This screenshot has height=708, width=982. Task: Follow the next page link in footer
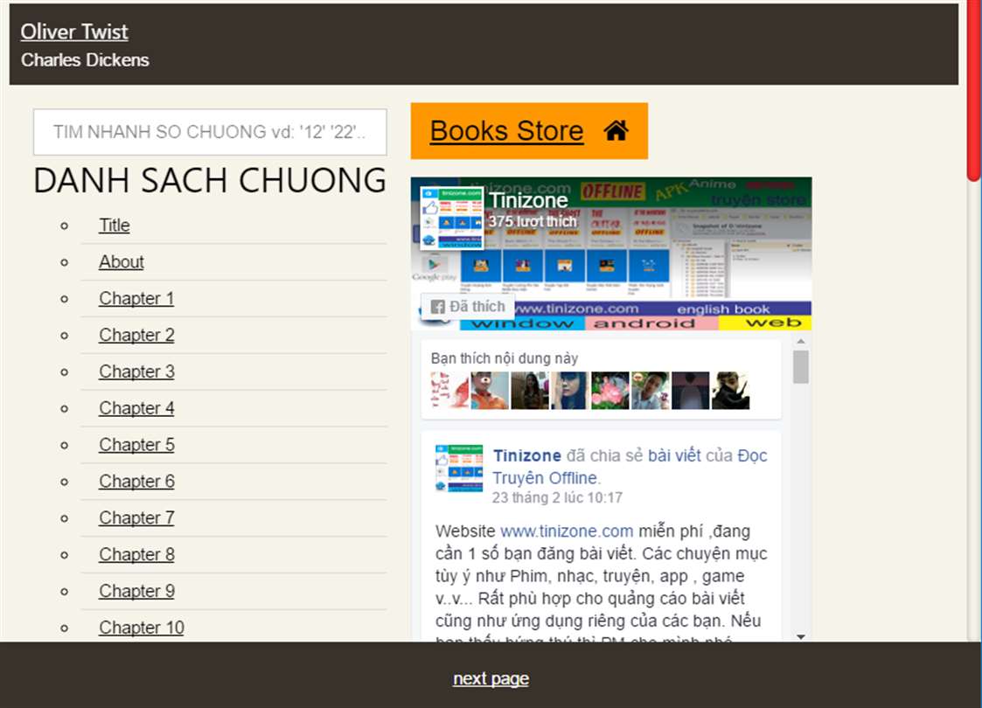click(x=491, y=678)
